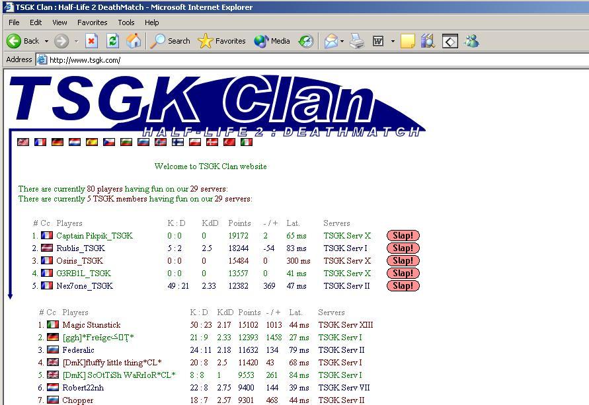Open the History toolbar icon
Screen dimensions: 589x405
pyautogui.click(x=306, y=41)
